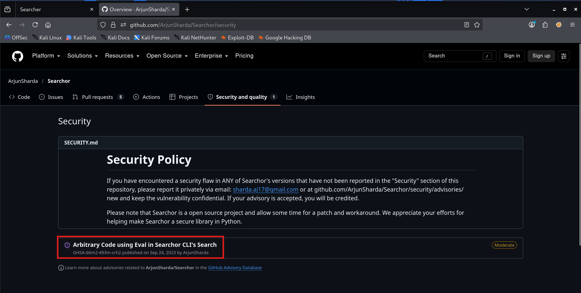The image size is (581, 293).
Task: Open appearance settings sliders icon
Action: pos(564,56)
